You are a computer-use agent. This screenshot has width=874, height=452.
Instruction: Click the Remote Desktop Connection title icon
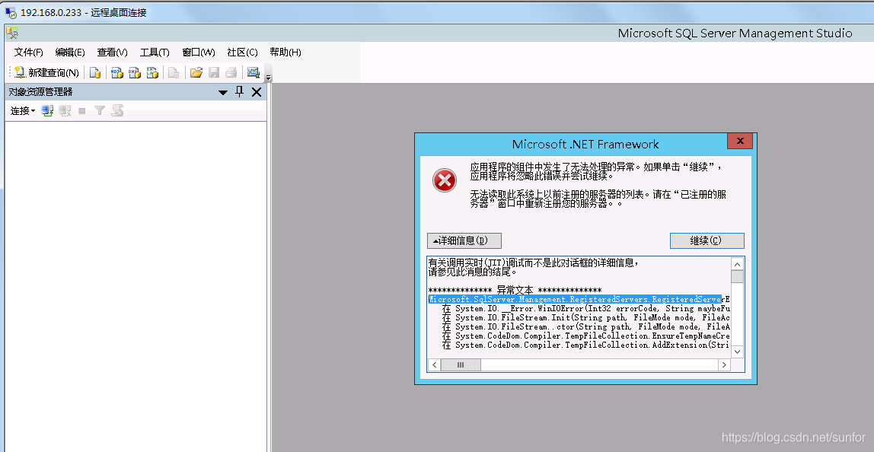point(11,12)
